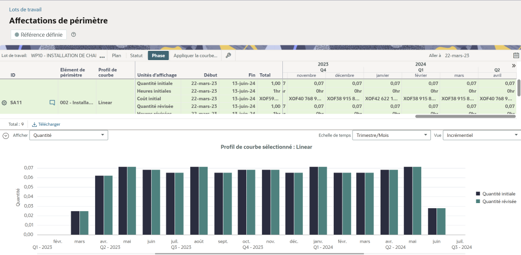Toggle Quantité révisée legend swatch

click(478, 202)
